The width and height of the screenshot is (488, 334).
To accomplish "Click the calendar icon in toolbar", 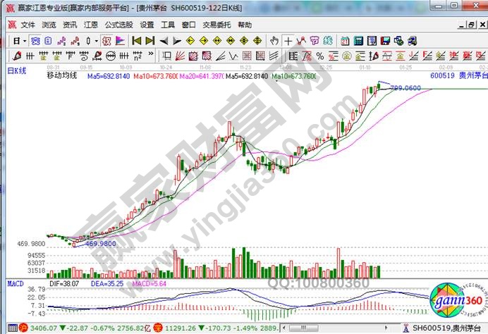I will (345, 40).
